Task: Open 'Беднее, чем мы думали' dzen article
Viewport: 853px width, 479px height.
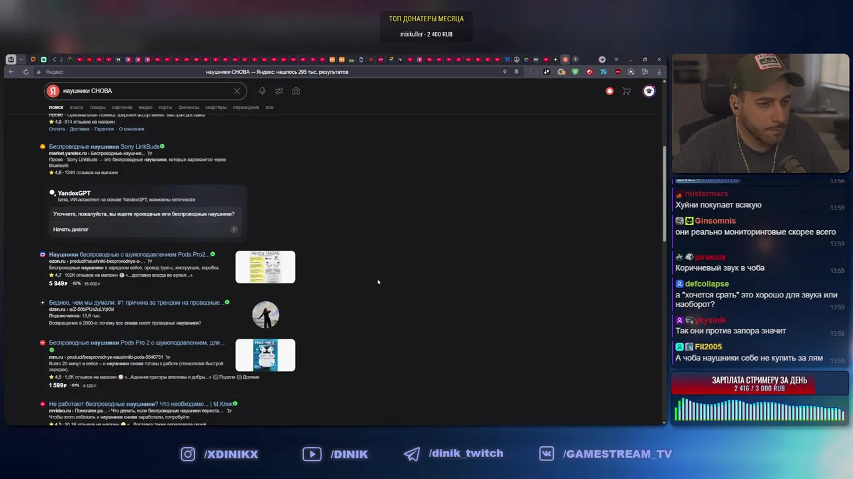Action: (x=135, y=303)
